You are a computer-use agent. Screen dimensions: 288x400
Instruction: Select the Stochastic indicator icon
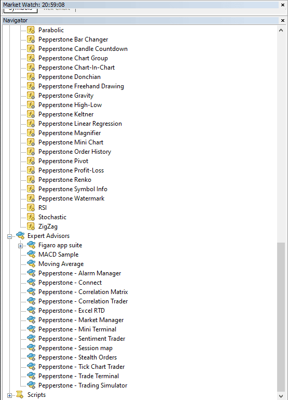coord(31,217)
